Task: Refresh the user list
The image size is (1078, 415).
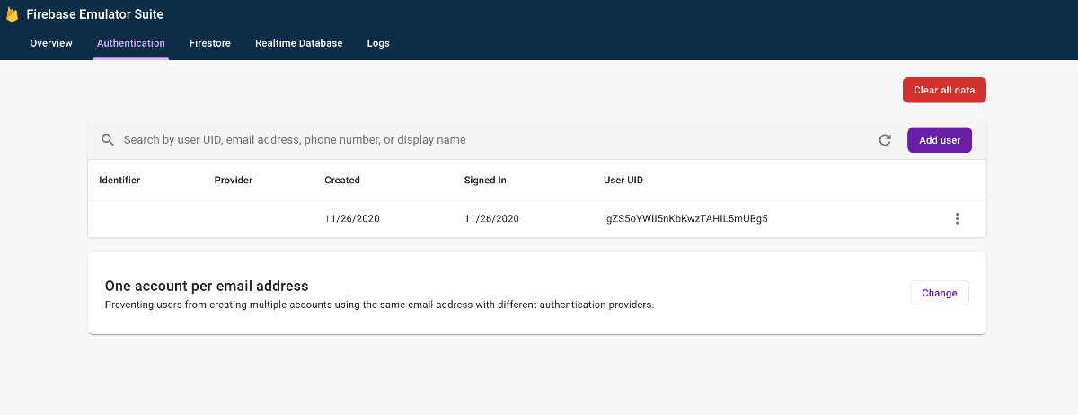Action: [x=885, y=140]
